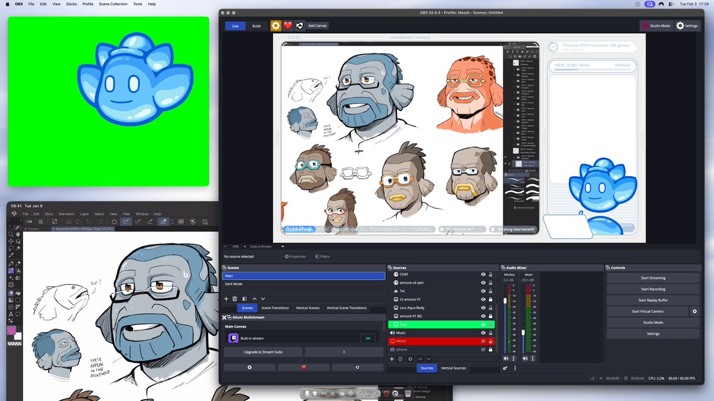
Task: Select iphone source row
Action: pyautogui.click(x=441, y=350)
